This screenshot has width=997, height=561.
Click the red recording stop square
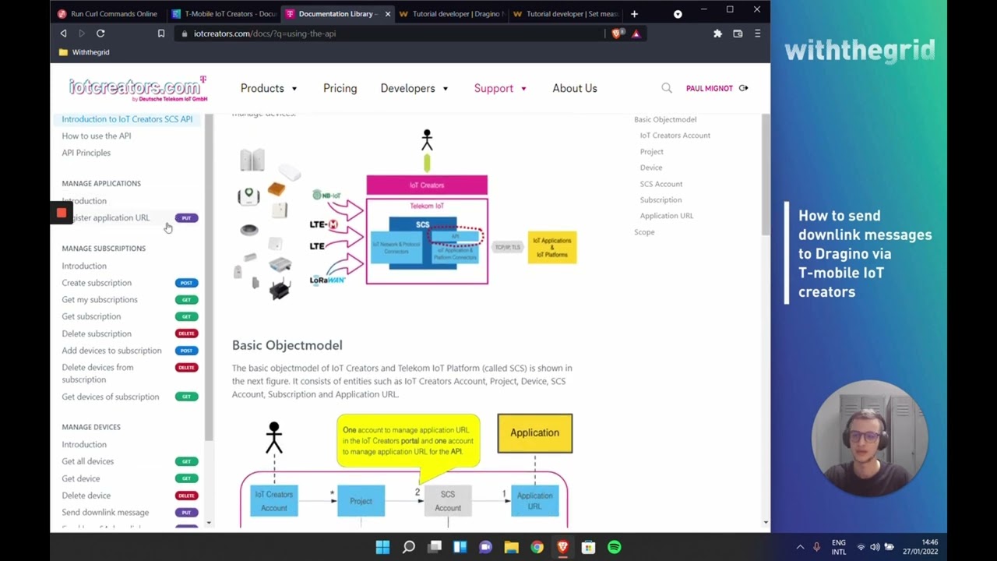(62, 213)
